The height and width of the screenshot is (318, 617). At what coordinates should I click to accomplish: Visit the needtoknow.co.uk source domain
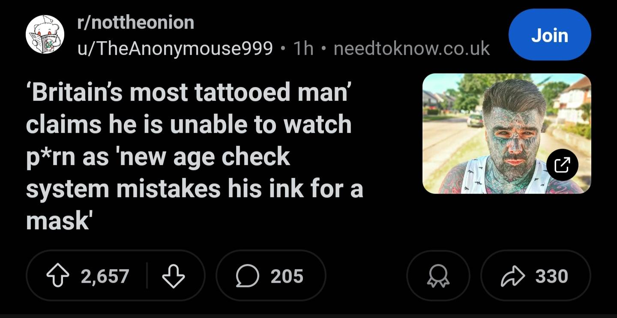tap(411, 49)
